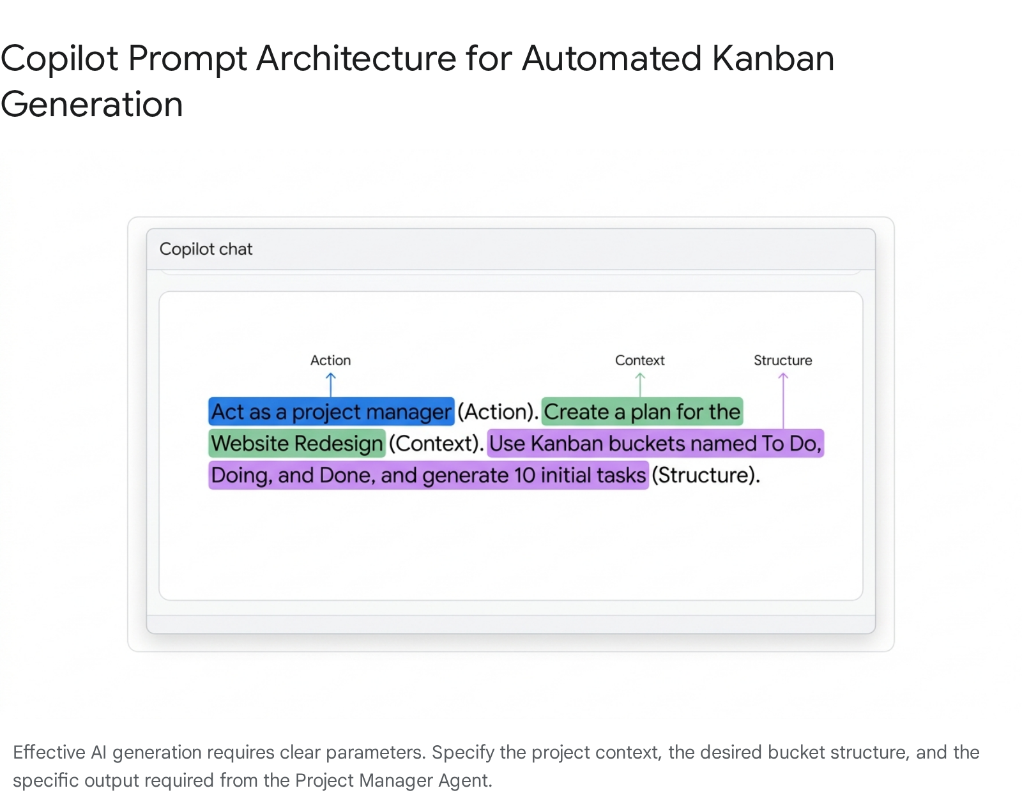Click the green "Website Redesign" highlighted text

297,443
